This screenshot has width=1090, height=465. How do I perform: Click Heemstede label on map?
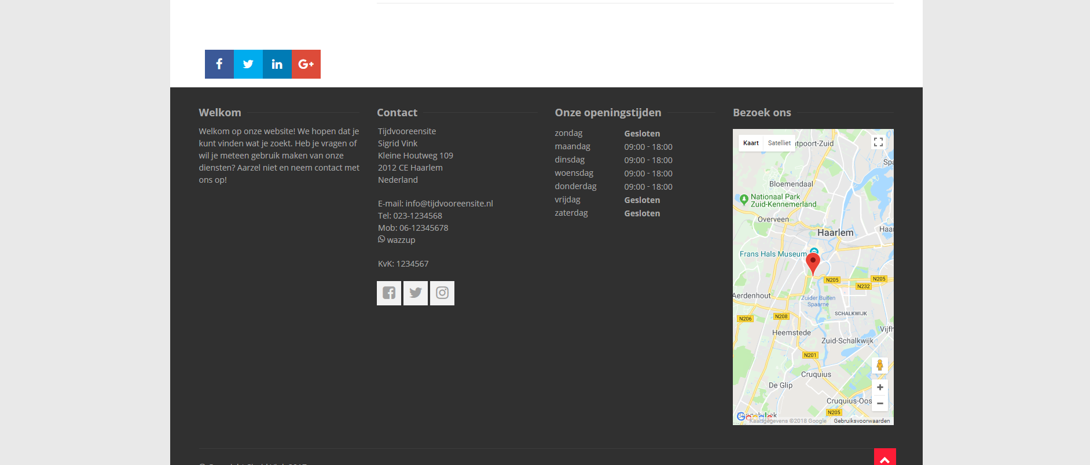coord(791,333)
